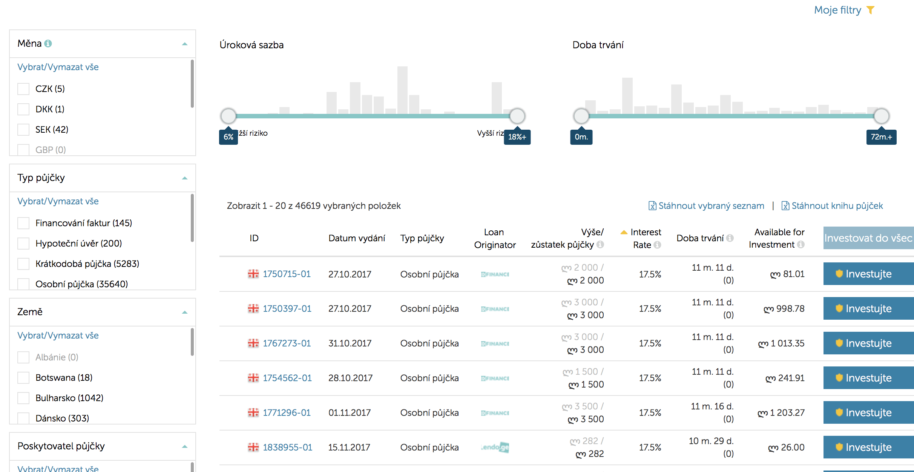The width and height of the screenshot is (914, 472).
Task: Check the Osobní půjčka (35640) checkbox
Action: tap(23, 284)
